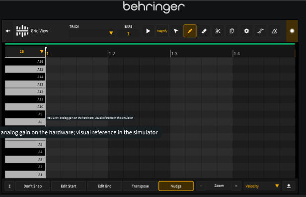
Task: Click the chip icon on orange strip
Action: (x=292, y=31)
